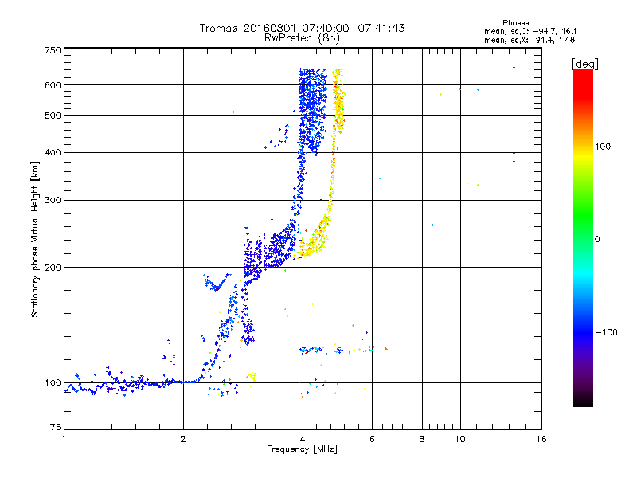Click the '1' x-axis tick label
This screenshot has width=637, height=478.
point(64,439)
